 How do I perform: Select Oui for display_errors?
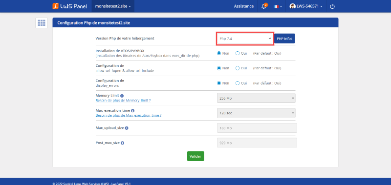(x=238, y=83)
